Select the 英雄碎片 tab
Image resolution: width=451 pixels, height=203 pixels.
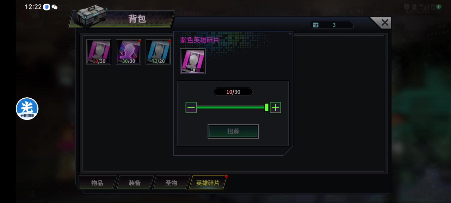pyautogui.click(x=208, y=183)
